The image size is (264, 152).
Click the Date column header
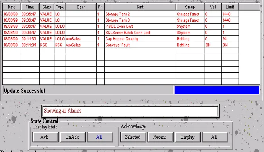12,7
